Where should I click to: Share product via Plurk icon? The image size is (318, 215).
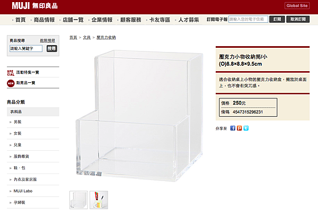tap(240, 128)
